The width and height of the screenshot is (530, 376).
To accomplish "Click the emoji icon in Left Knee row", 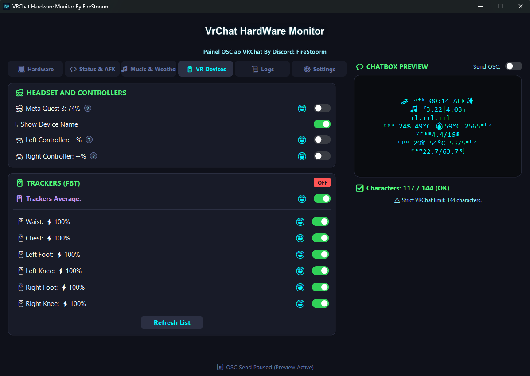I will 300,271.
